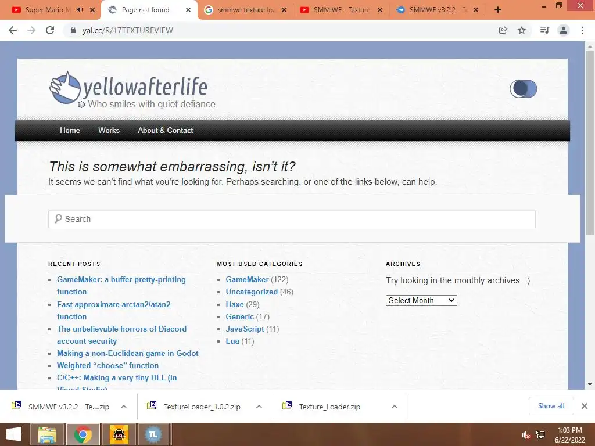Click the muted volume tray icon
The width and height of the screenshot is (595, 446).
526,435
